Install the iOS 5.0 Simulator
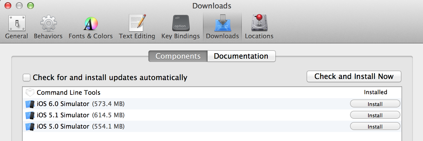The height and width of the screenshot is (141, 423). pyautogui.click(x=375, y=126)
